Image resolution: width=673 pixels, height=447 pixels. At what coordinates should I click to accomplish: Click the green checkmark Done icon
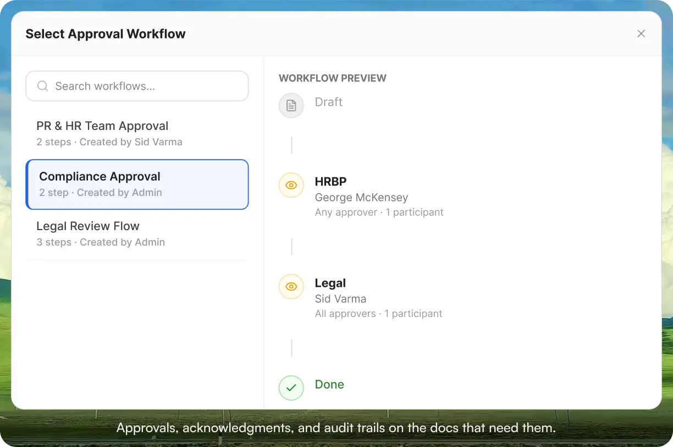[291, 388]
